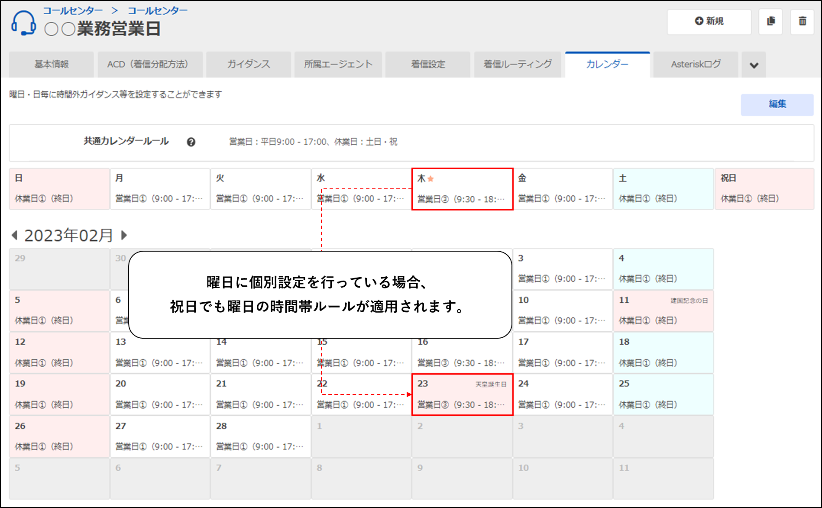This screenshot has width=822, height=508.
Task: Click the headset call center icon
Action: pyautogui.click(x=24, y=23)
